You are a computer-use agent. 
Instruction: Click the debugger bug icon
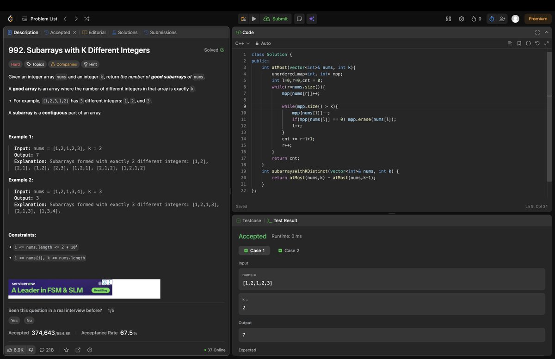click(x=243, y=19)
